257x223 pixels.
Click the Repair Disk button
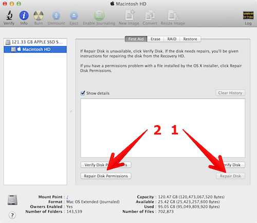tap(230, 176)
